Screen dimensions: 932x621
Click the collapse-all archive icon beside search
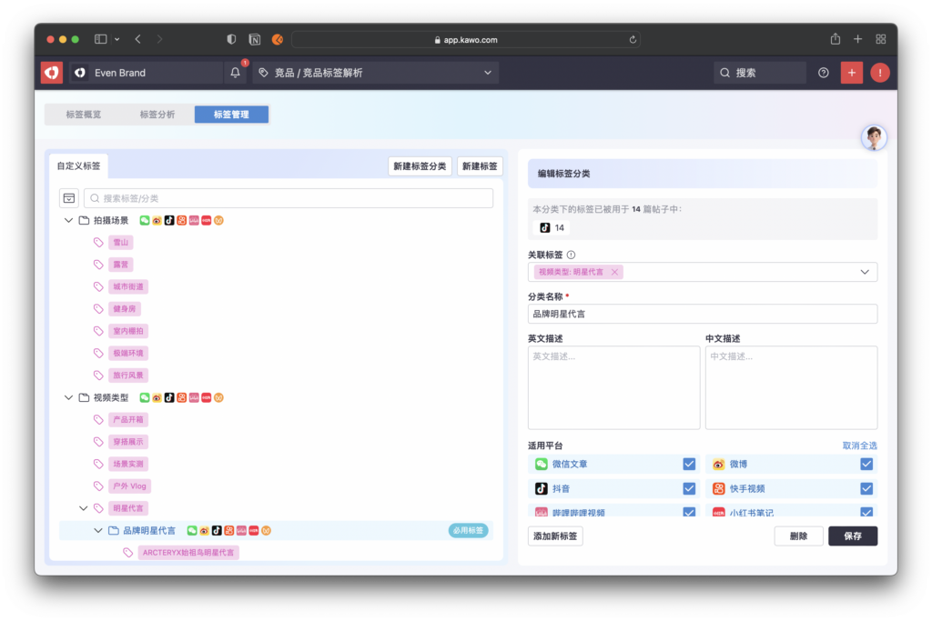tap(69, 198)
